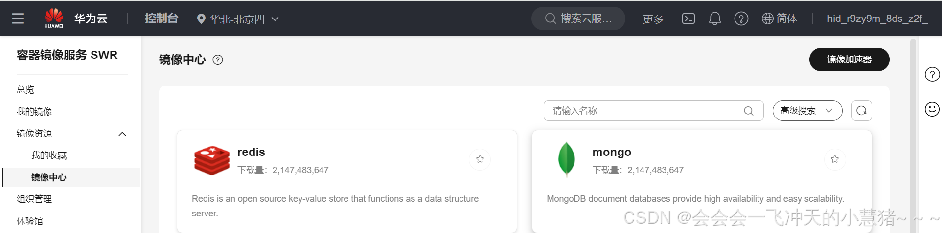Go to 我的收藏
Image resolution: width=942 pixels, height=233 pixels.
tap(49, 155)
